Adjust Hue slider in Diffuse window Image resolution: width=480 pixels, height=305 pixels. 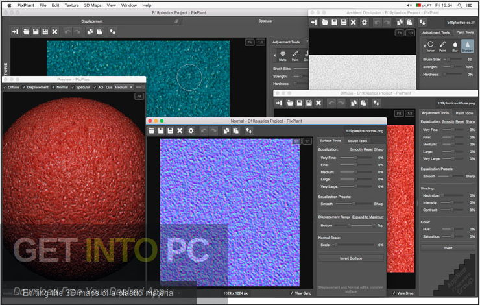(x=452, y=229)
